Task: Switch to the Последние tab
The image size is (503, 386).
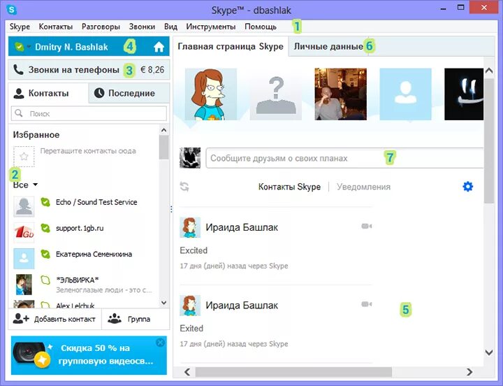Action: (x=129, y=93)
